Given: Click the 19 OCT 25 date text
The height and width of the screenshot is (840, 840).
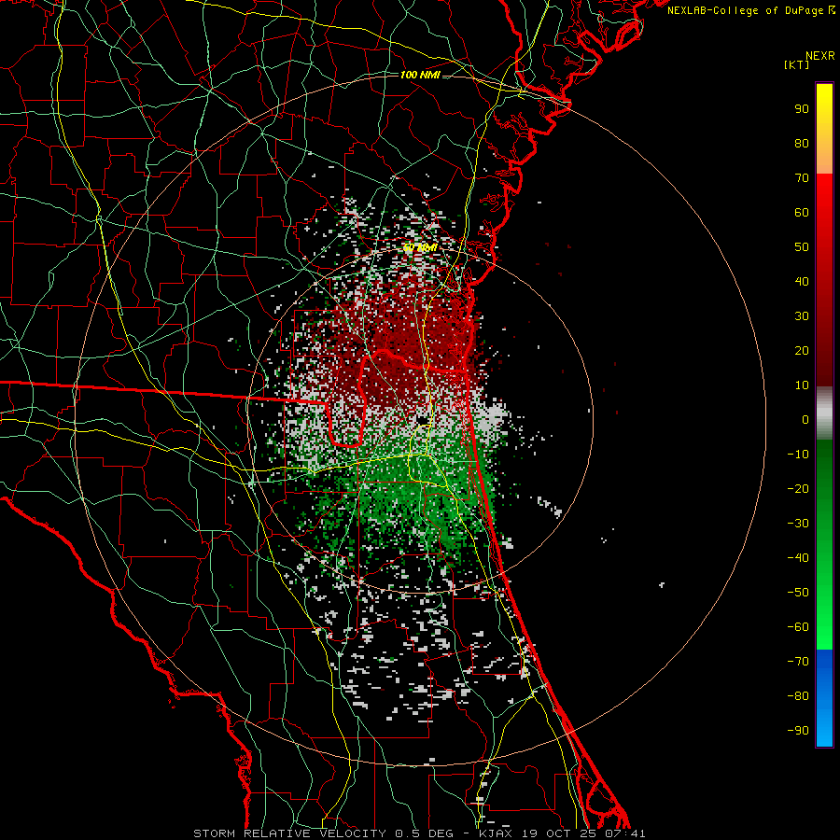Looking at the screenshot, I should tap(558, 833).
